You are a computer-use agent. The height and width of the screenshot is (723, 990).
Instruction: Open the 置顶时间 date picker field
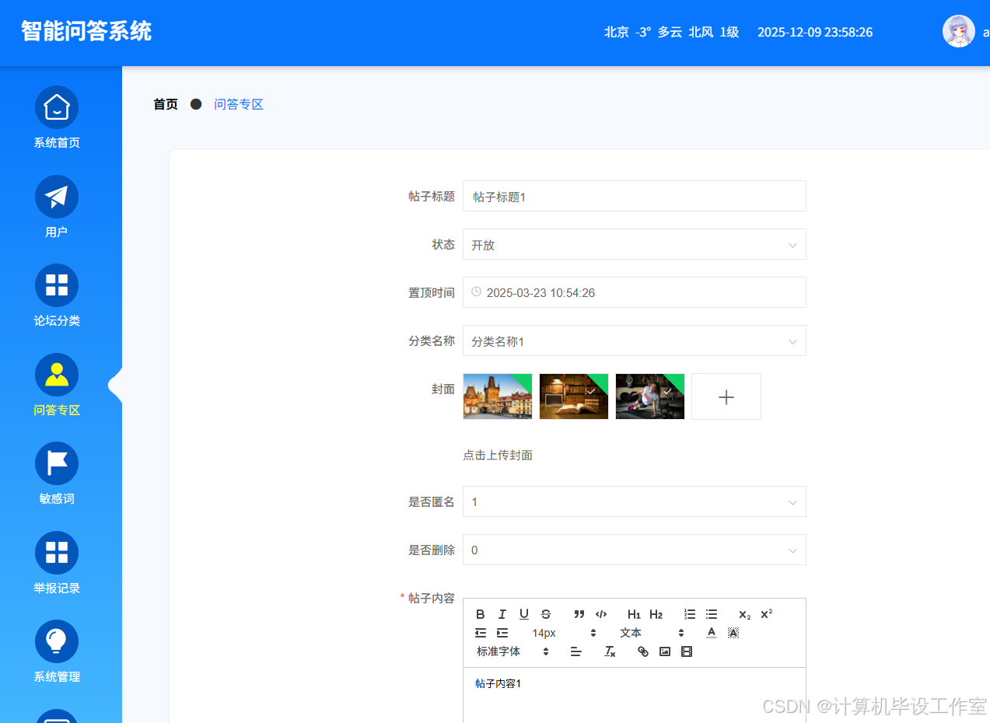pyautogui.click(x=634, y=292)
